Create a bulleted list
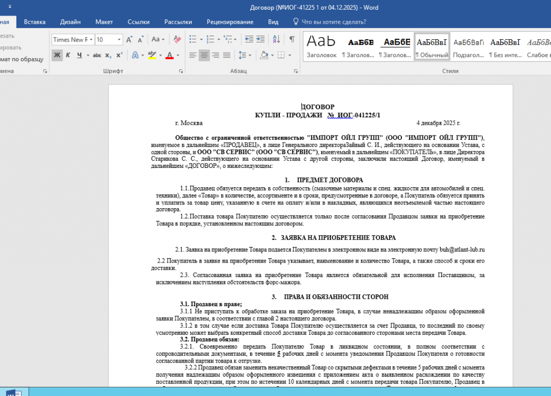 (193, 39)
